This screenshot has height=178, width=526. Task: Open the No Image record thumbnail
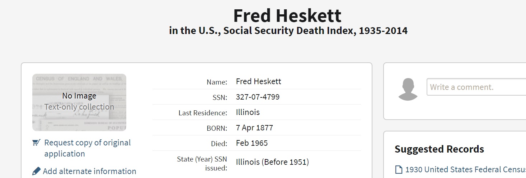pos(79,102)
